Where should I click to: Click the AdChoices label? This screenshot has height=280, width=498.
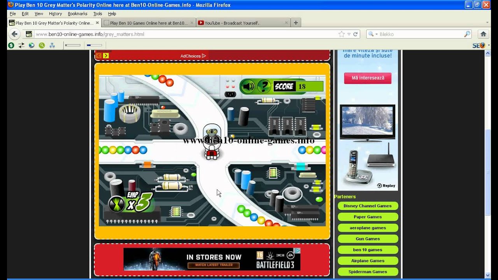click(x=190, y=56)
